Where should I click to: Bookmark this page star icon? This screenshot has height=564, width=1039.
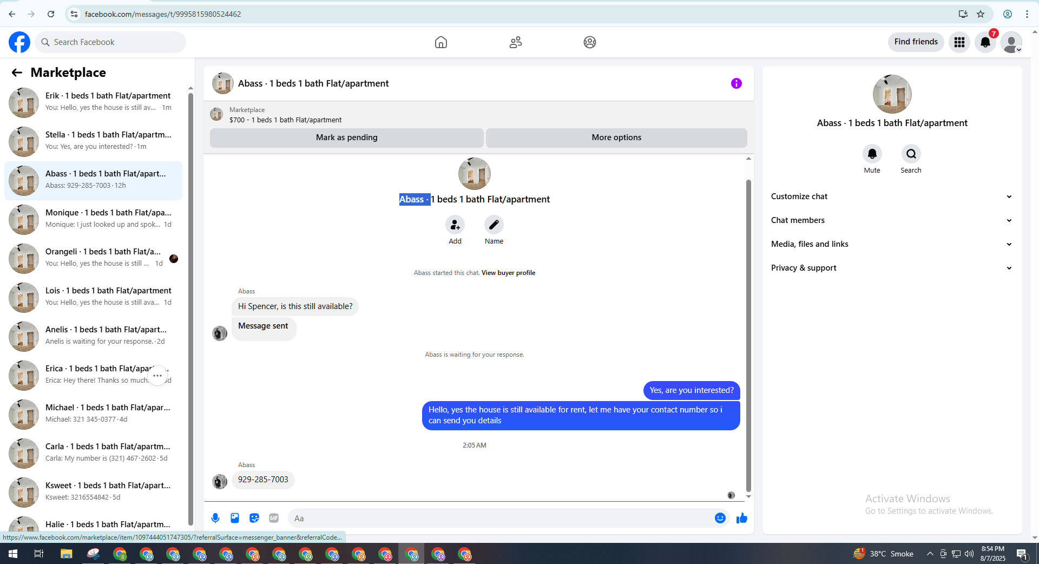tap(981, 14)
